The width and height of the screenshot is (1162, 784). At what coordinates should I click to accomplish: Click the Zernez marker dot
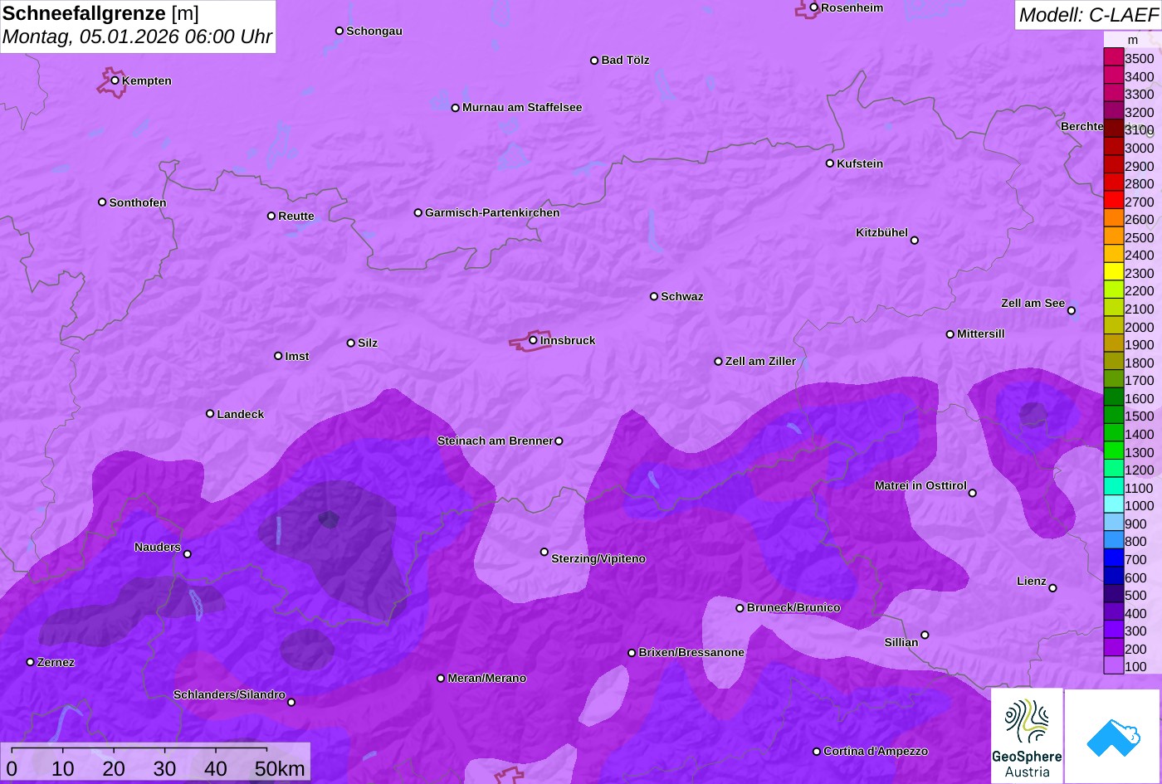click(x=30, y=662)
